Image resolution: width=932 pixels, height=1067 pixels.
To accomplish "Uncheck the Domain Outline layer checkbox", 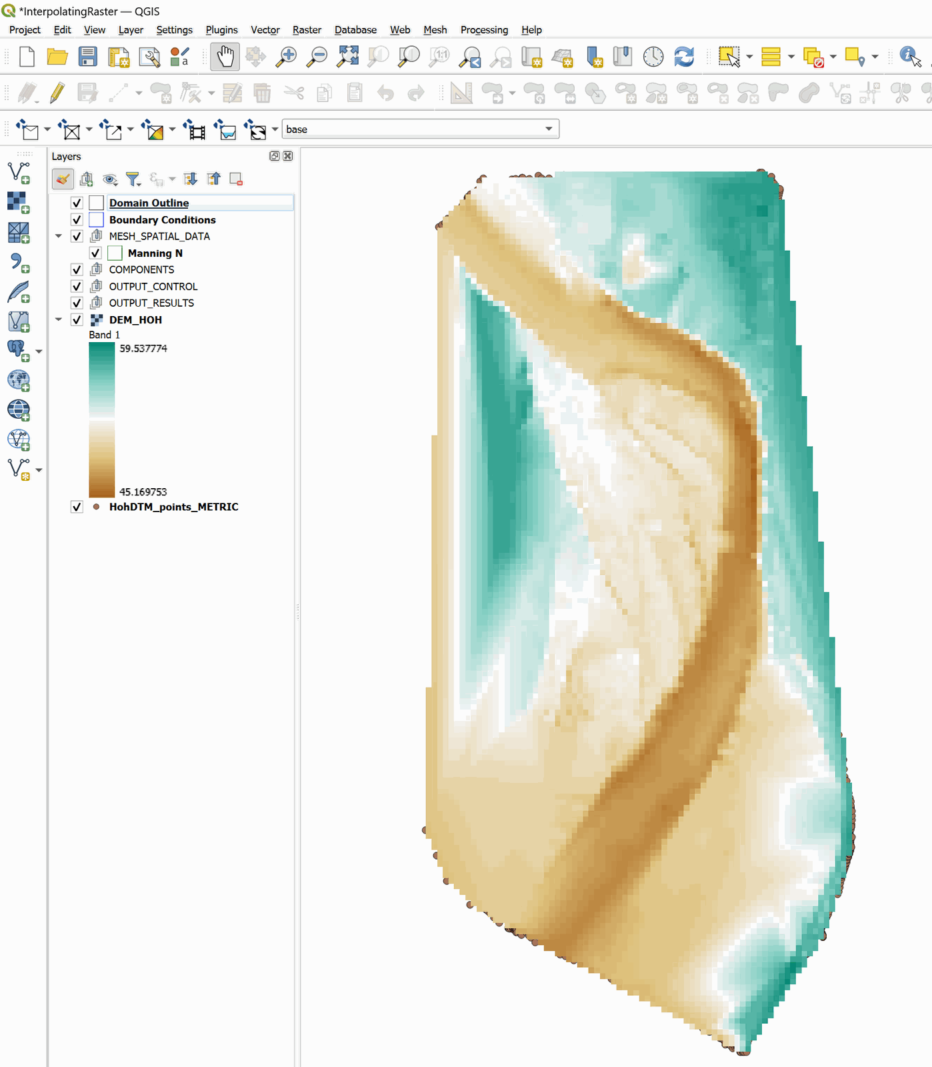I will tap(77, 203).
